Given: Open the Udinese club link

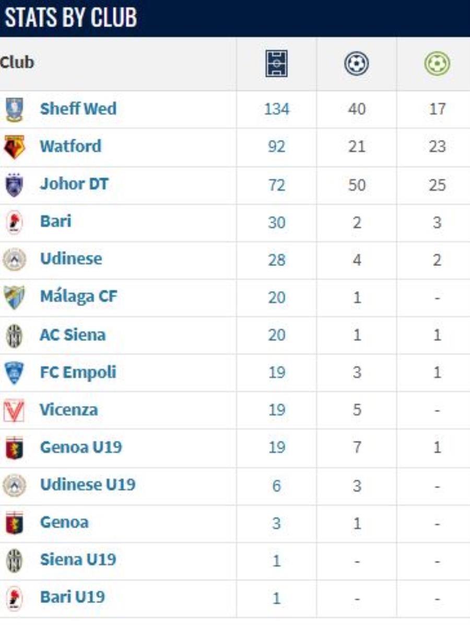Looking at the screenshot, I should coord(71,258).
